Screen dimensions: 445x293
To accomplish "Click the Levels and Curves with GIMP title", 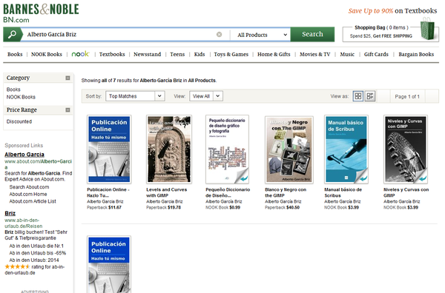I will [x=167, y=192].
